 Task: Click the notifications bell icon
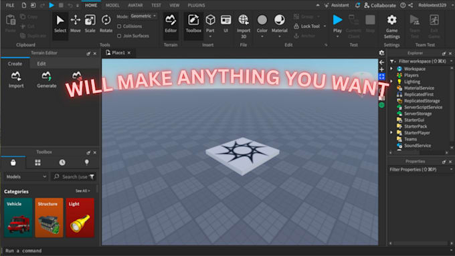point(357,5)
